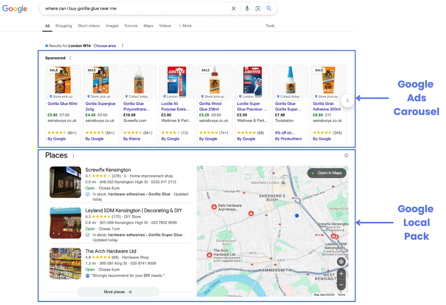Open the Videos tab
This screenshot has height=305, width=446.
tap(165, 26)
